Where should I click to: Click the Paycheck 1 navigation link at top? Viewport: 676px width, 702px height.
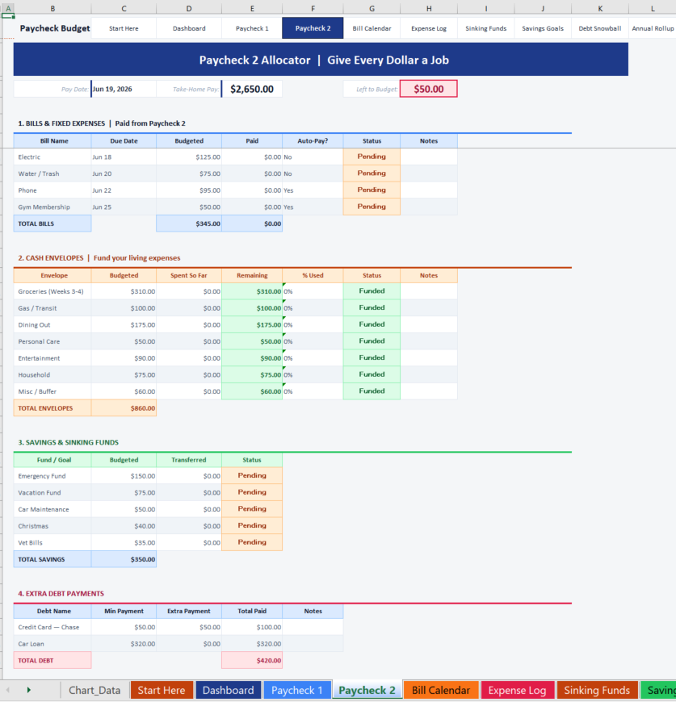[x=252, y=28]
